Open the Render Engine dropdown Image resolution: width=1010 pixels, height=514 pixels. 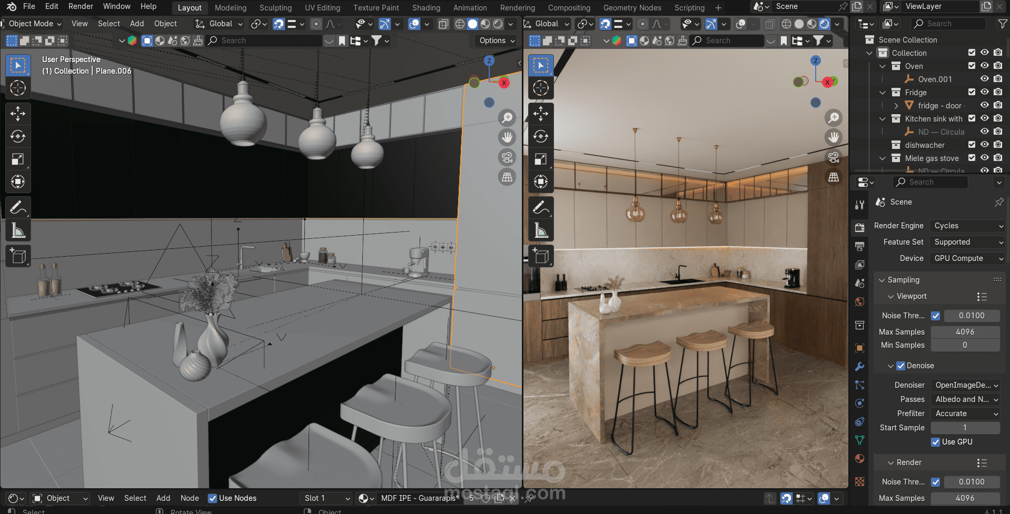coord(968,226)
